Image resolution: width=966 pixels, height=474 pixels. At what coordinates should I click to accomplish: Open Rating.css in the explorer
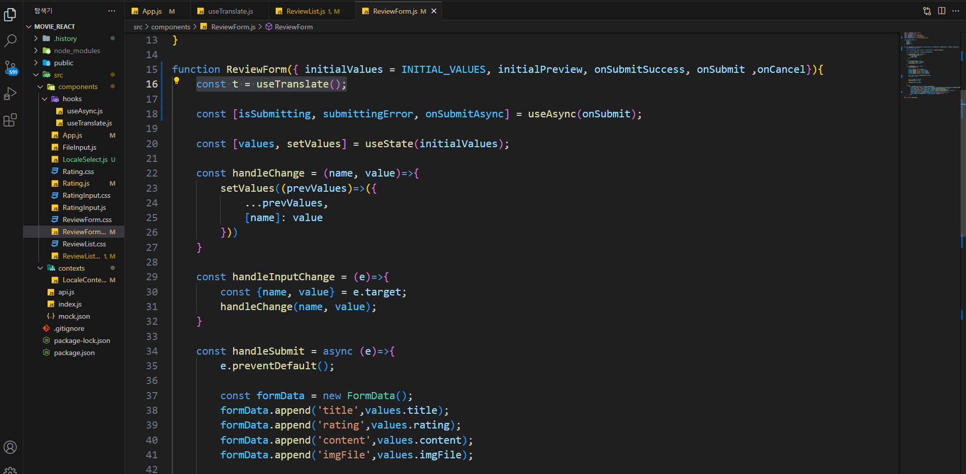pos(74,171)
